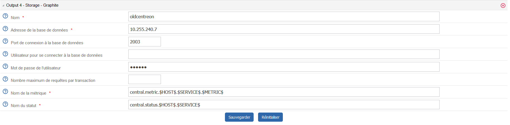This screenshot has height=125, width=510.
Task: Open help icon for Mot de passe
Action: 5,66
